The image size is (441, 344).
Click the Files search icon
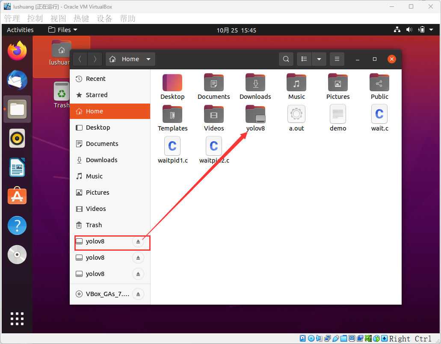click(286, 59)
